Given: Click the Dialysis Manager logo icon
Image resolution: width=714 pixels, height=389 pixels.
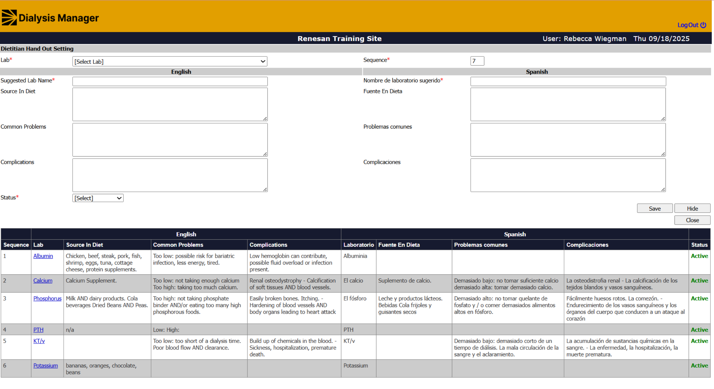Looking at the screenshot, I should pyautogui.click(x=9, y=18).
